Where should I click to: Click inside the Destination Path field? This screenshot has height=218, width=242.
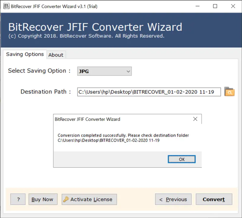149,92
